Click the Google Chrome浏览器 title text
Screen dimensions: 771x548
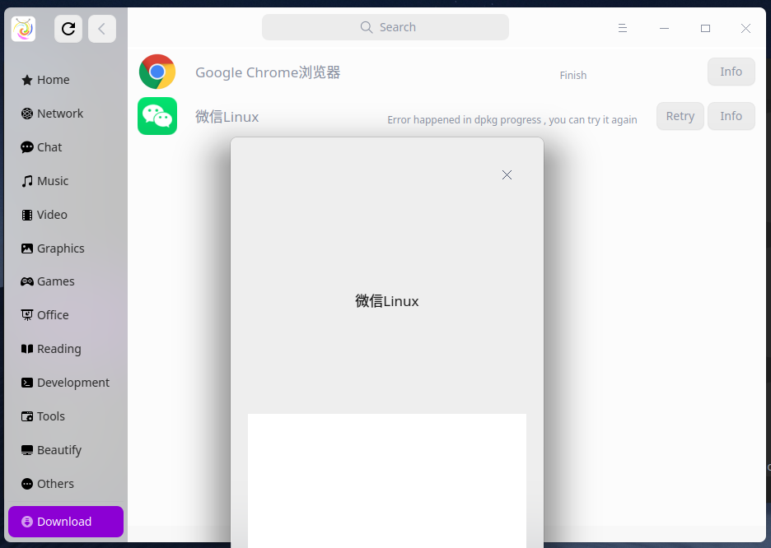click(x=268, y=72)
